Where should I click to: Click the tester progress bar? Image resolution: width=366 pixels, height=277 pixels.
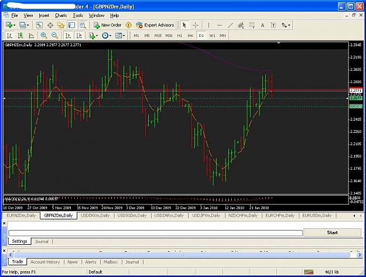point(155,233)
